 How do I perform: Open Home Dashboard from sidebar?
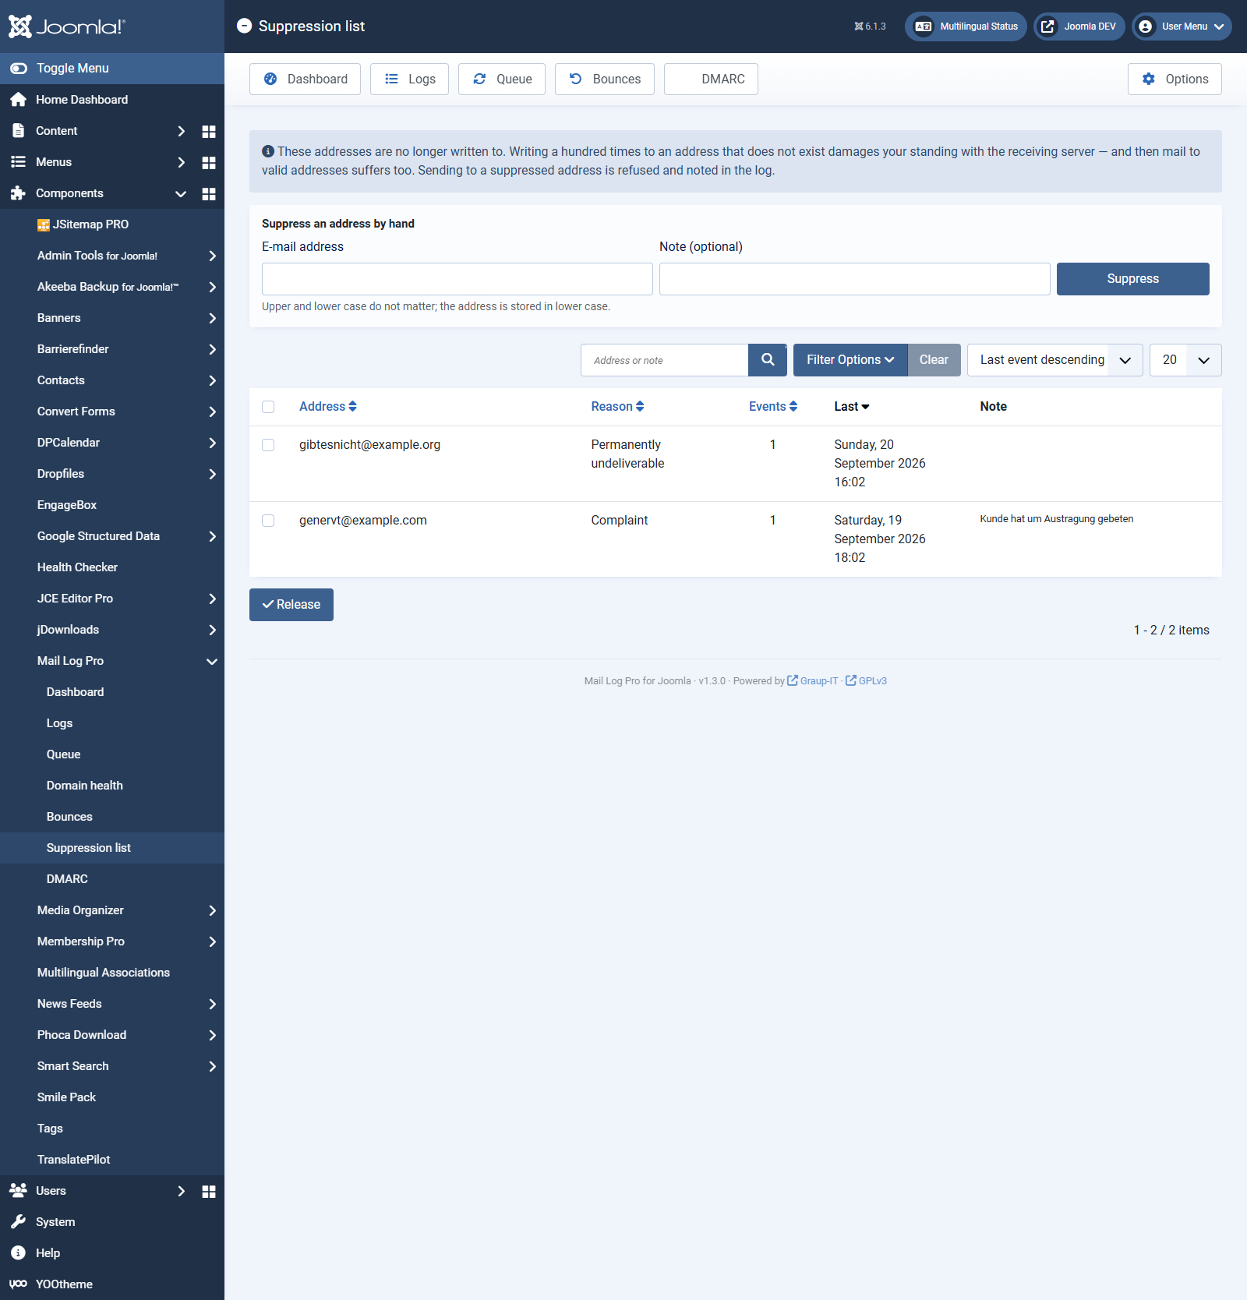[x=82, y=100]
